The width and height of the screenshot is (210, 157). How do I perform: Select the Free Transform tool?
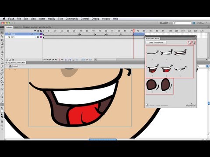(2, 40)
